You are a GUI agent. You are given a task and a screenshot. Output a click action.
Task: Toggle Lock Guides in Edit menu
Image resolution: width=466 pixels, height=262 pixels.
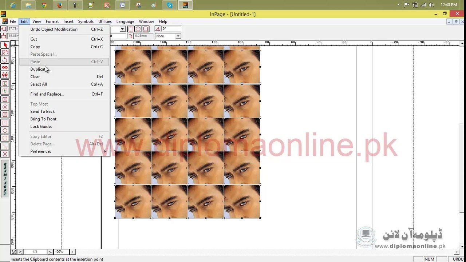(x=64, y=126)
